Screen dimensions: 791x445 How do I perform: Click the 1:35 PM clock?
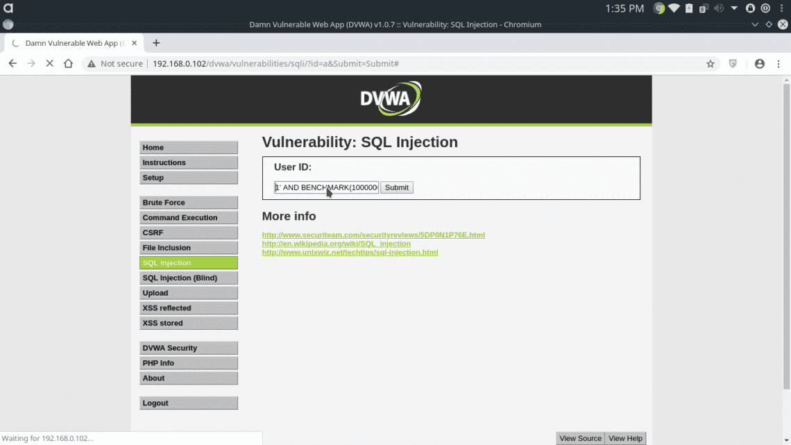624,8
